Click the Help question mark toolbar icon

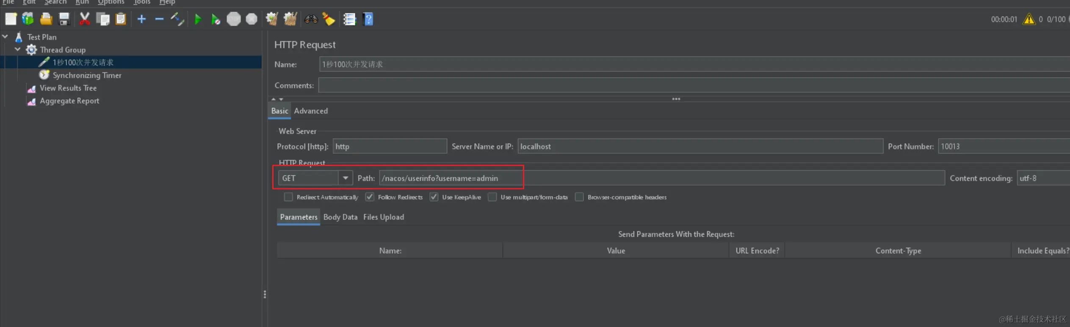368,19
